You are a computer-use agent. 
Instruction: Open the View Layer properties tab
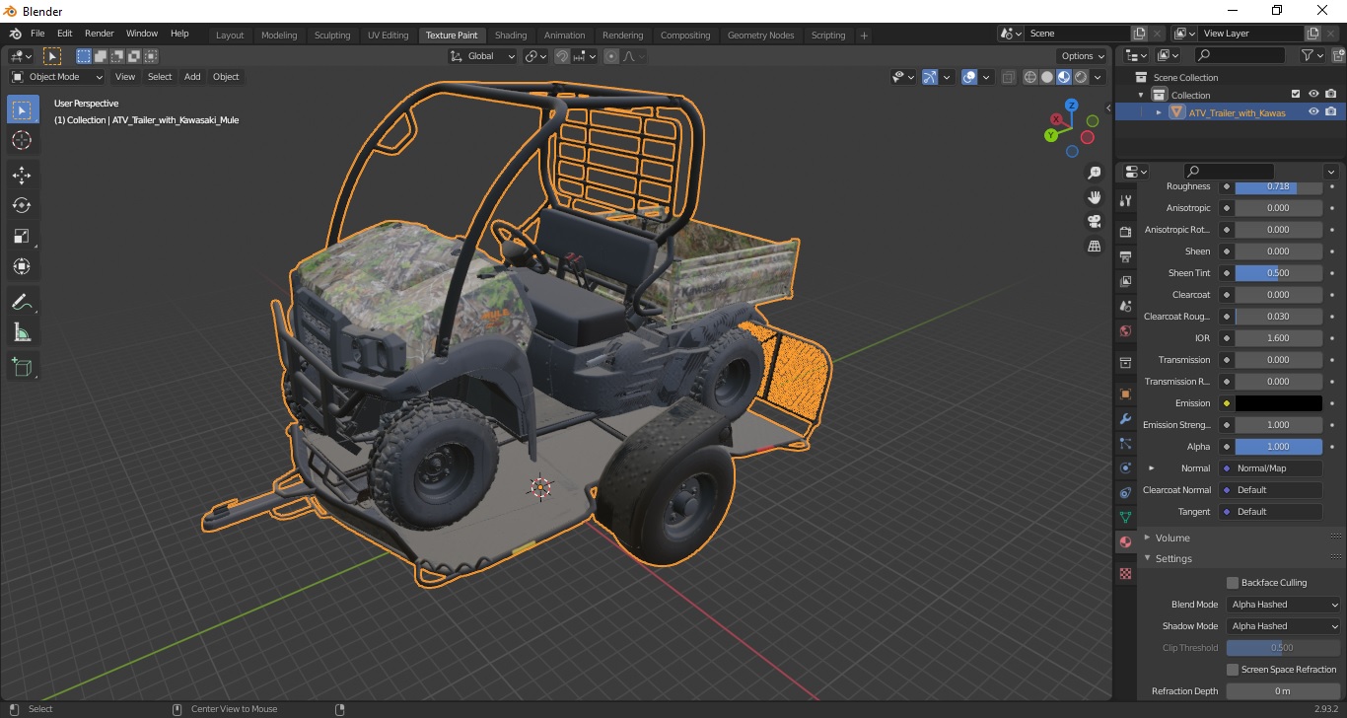tap(1125, 281)
